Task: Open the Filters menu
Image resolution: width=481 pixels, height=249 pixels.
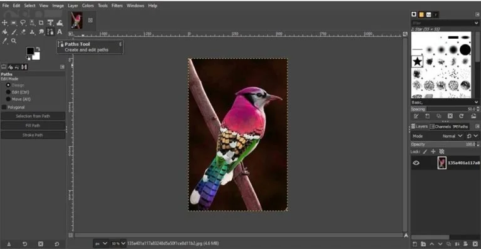Action: pyautogui.click(x=117, y=6)
